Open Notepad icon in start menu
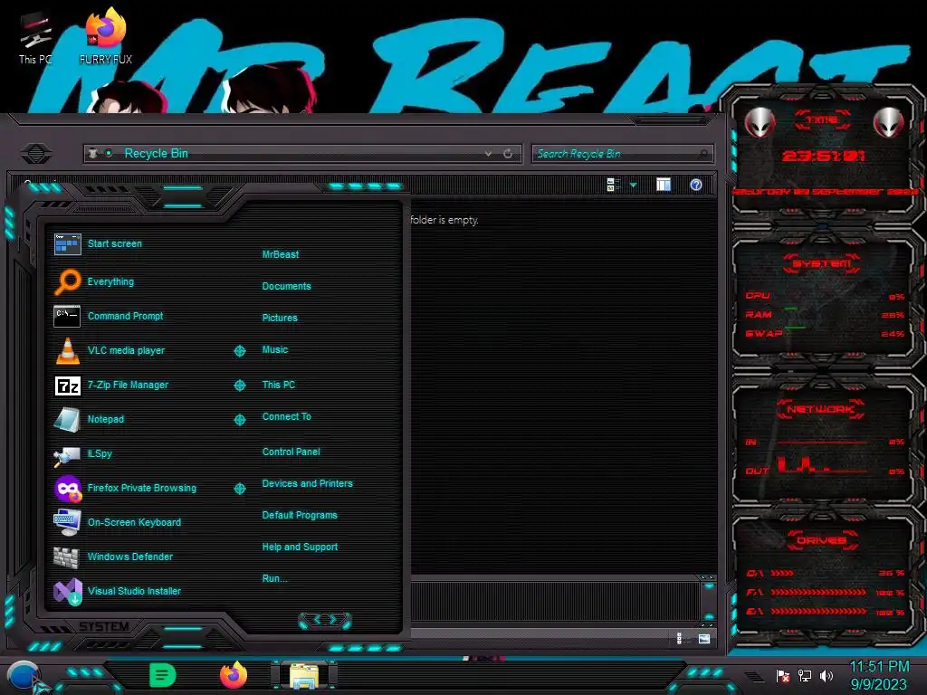 pos(67,420)
